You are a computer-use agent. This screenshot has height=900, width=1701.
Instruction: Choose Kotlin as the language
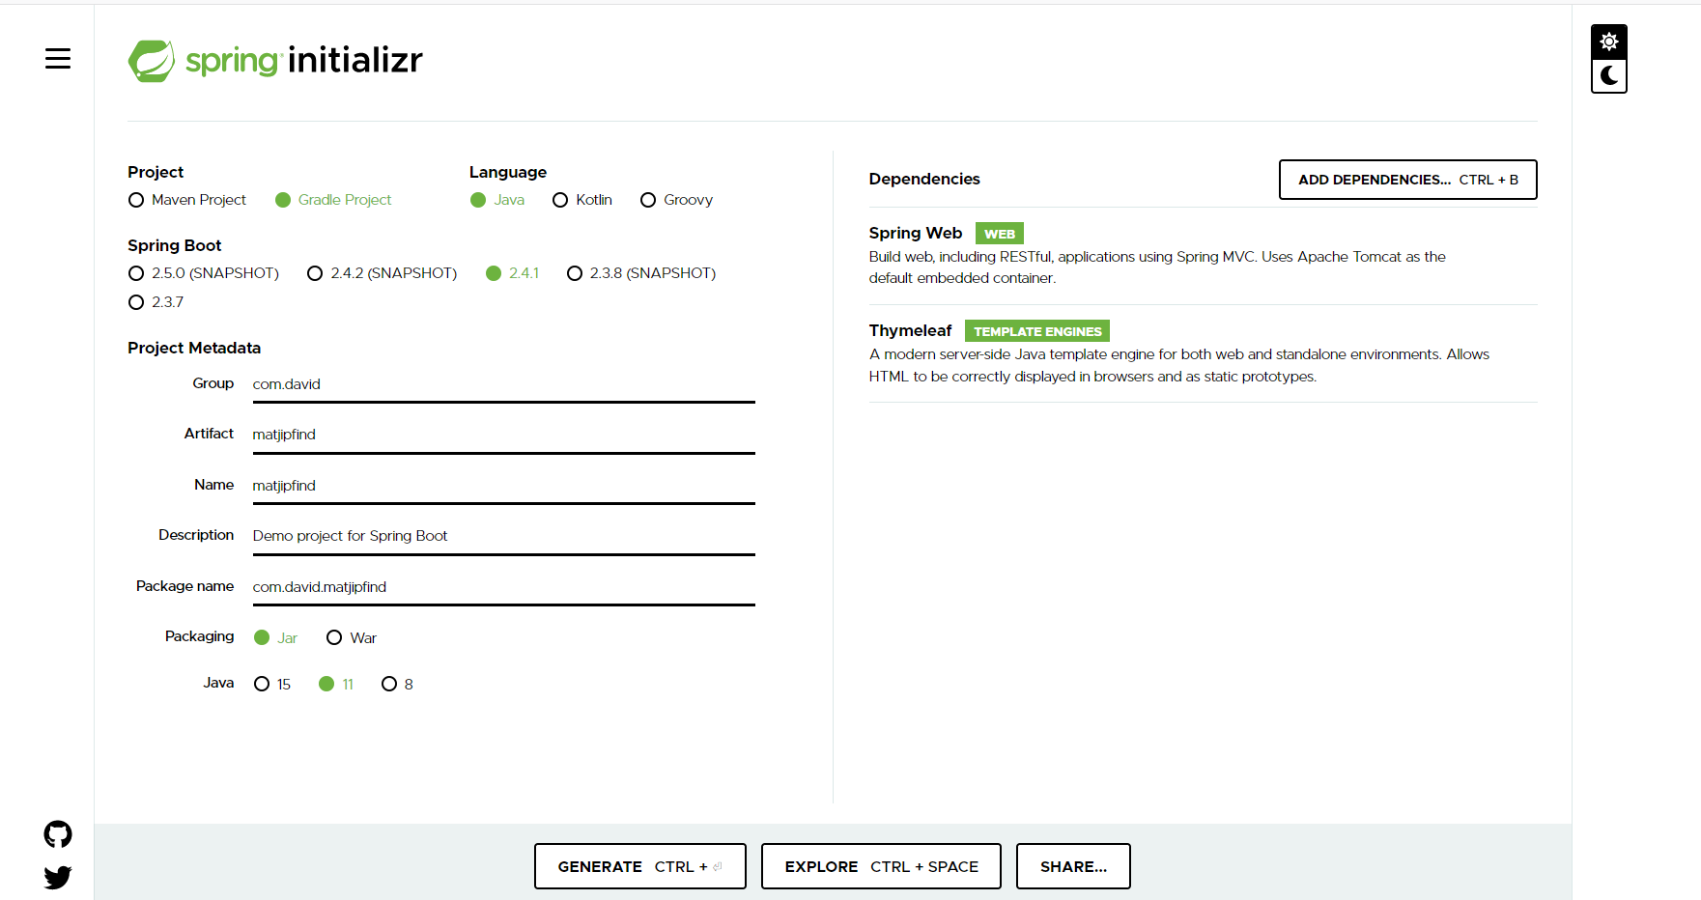tap(582, 200)
